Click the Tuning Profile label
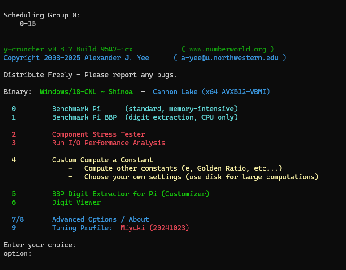Screen dimensions: 346x270 [82, 228]
